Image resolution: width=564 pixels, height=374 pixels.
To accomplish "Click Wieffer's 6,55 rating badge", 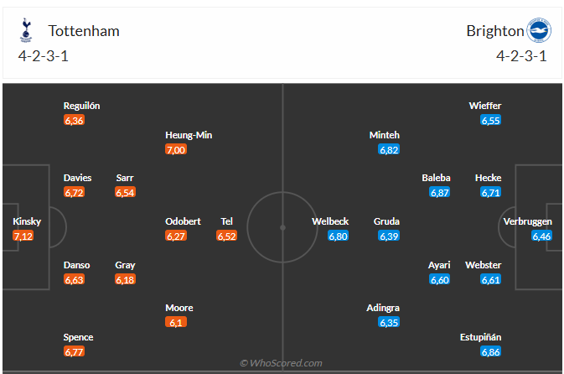I will click(x=490, y=121).
